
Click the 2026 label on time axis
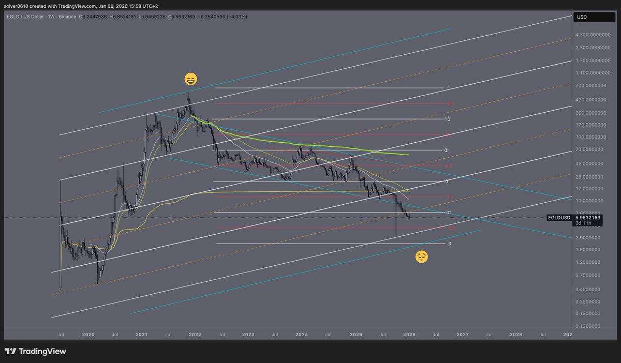[409, 335]
